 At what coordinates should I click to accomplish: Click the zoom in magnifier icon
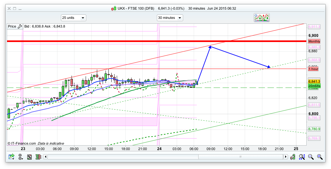[319, 157]
